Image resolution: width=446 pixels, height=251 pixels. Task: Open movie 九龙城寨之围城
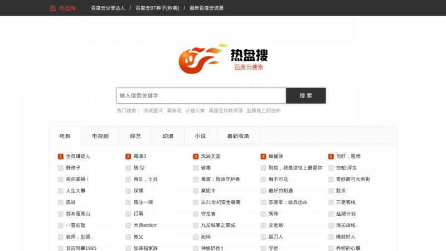click(218, 225)
